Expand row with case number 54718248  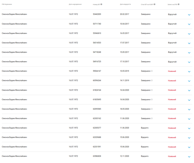click(x=189, y=53)
